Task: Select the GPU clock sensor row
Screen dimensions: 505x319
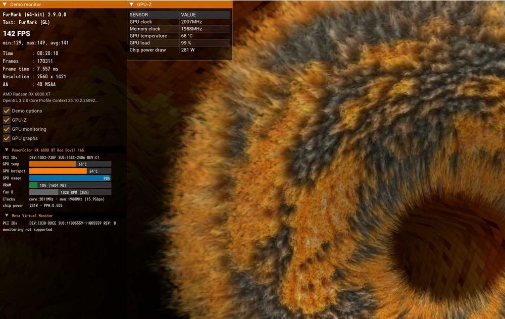Action: [179, 22]
